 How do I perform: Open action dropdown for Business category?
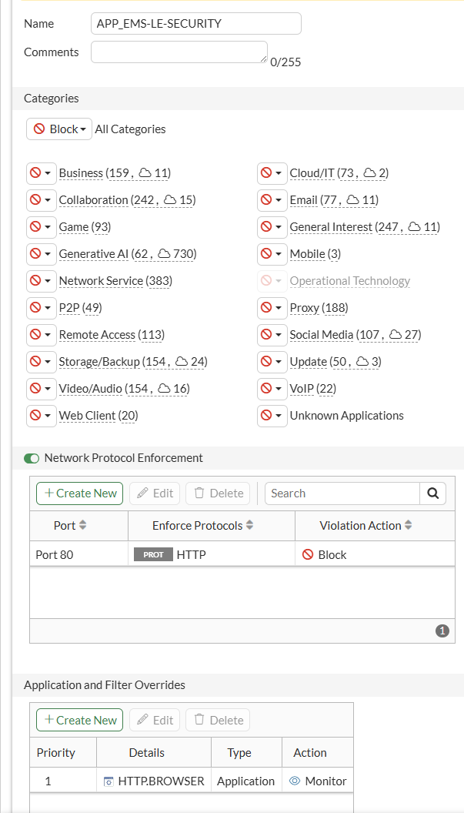pos(42,173)
